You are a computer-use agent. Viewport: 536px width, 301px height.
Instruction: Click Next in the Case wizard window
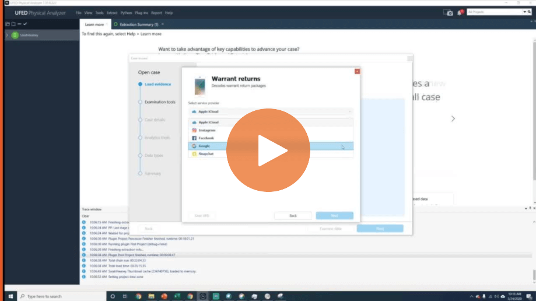(380, 229)
